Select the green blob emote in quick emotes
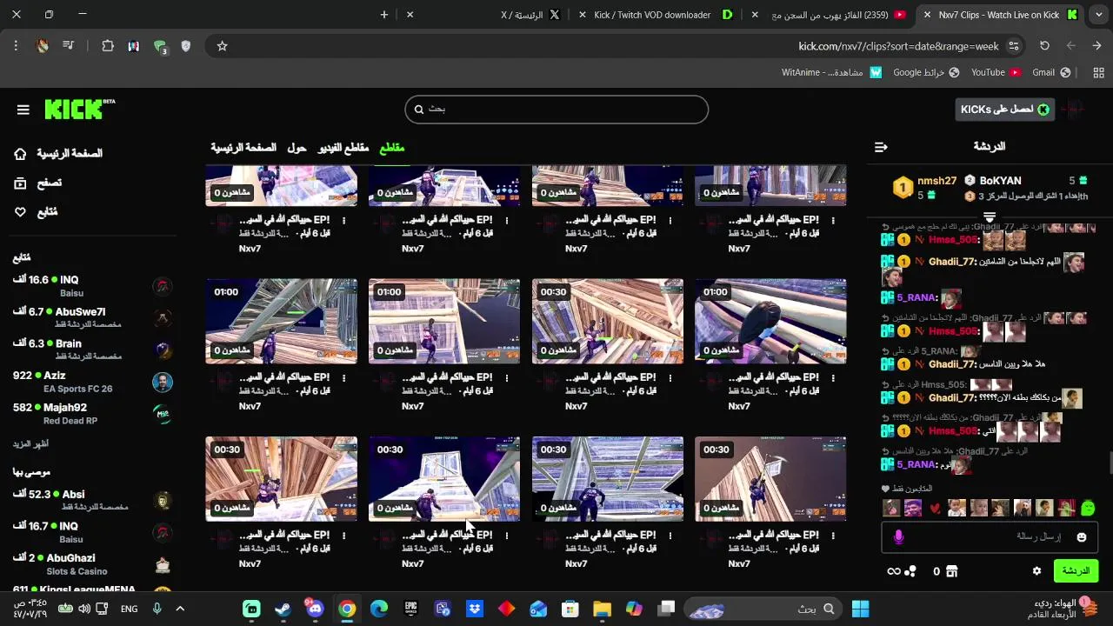The image size is (1113, 626). [1087, 508]
